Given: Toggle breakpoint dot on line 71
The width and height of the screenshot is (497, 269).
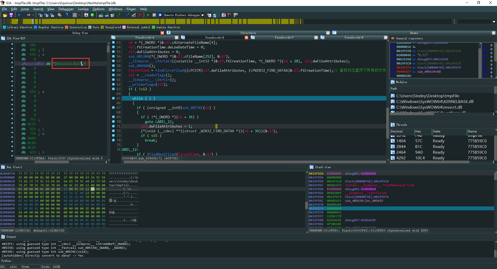Looking at the screenshot, I should click(x=113, y=126).
